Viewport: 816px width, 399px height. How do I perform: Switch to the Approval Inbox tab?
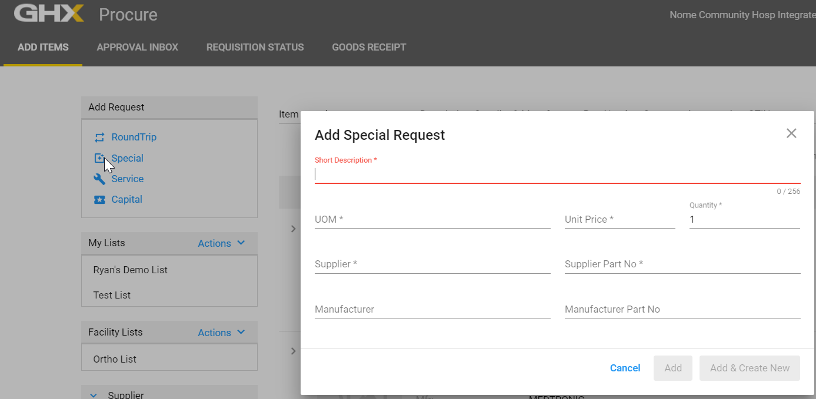pyautogui.click(x=138, y=47)
